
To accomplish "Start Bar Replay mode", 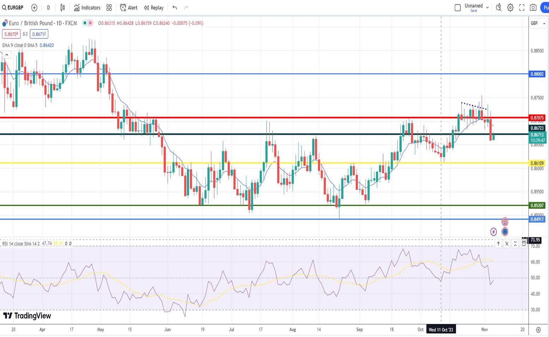I will [x=154, y=7].
